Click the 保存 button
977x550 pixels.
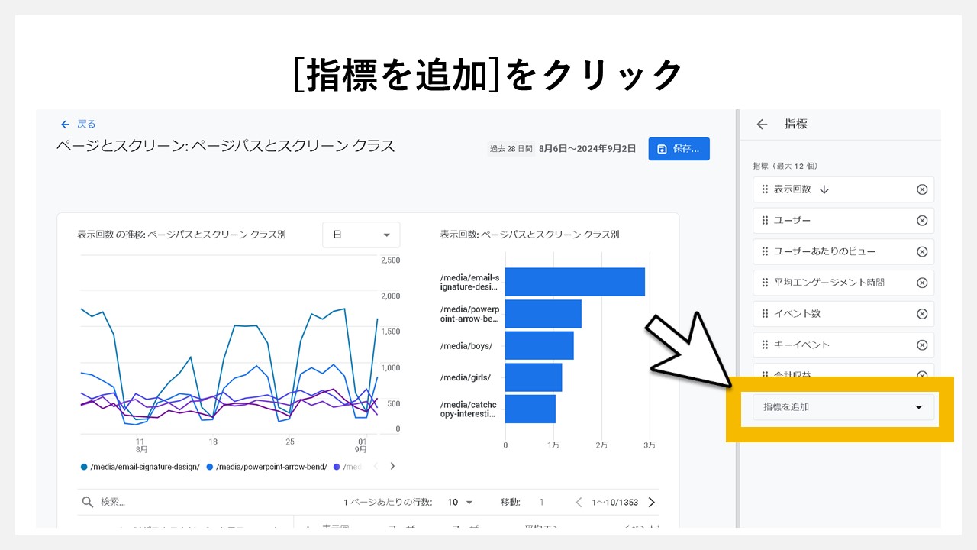[x=679, y=149]
